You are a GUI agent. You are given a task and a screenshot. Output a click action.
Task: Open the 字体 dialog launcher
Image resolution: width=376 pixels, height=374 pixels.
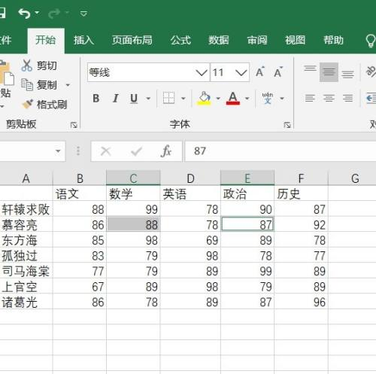tap(287, 125)
